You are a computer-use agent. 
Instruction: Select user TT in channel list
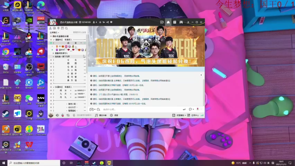[x=60, y=46]
